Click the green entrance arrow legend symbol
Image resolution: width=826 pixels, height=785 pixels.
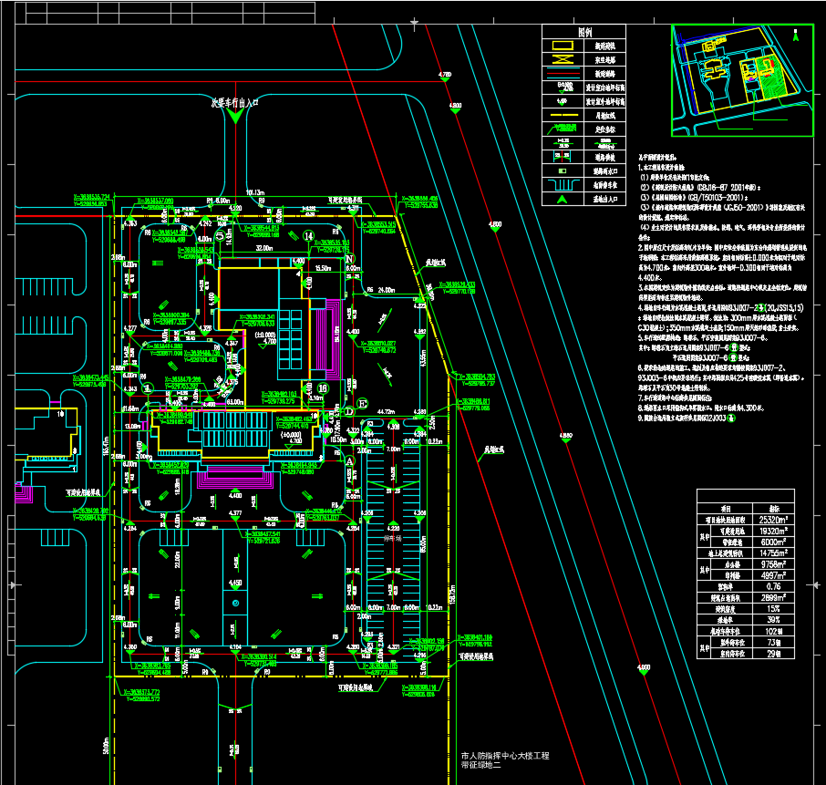563,199
